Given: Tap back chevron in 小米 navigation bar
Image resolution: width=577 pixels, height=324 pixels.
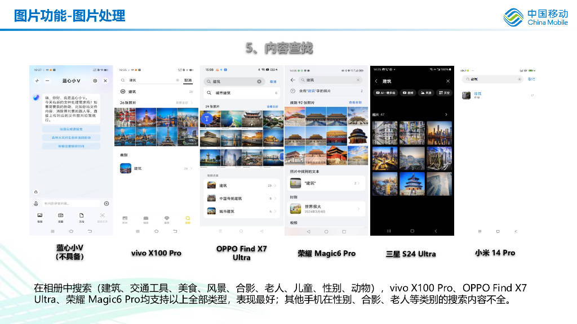Looking at the screenshot, I should pyautogui.click(x=516, y=231).
